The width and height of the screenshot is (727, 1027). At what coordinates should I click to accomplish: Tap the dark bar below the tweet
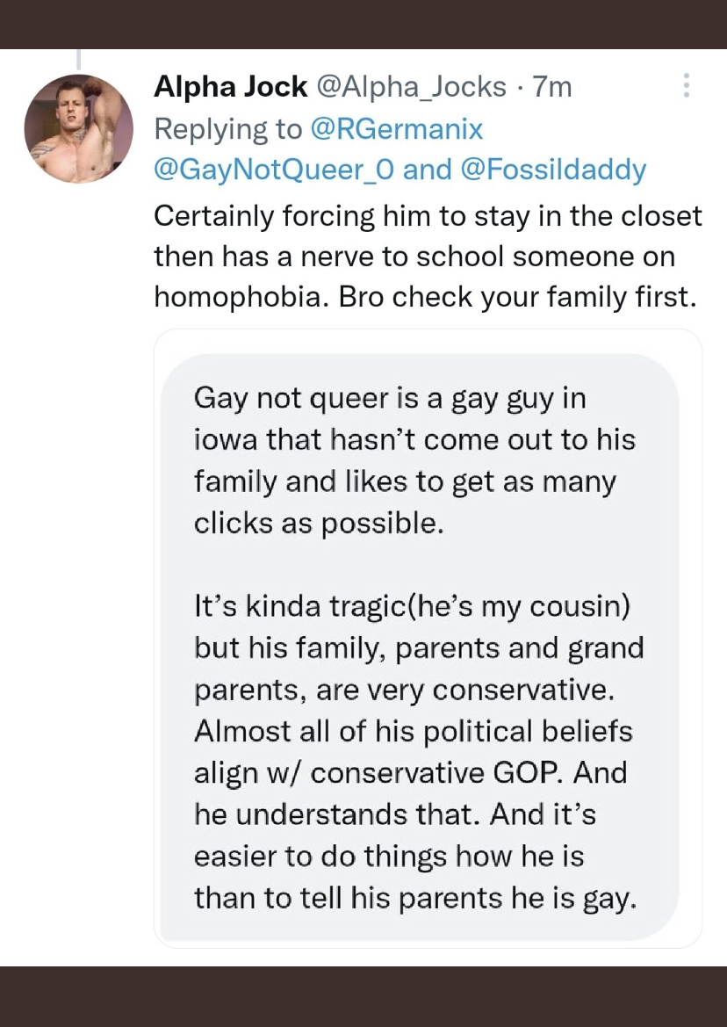tap(363, 996)
